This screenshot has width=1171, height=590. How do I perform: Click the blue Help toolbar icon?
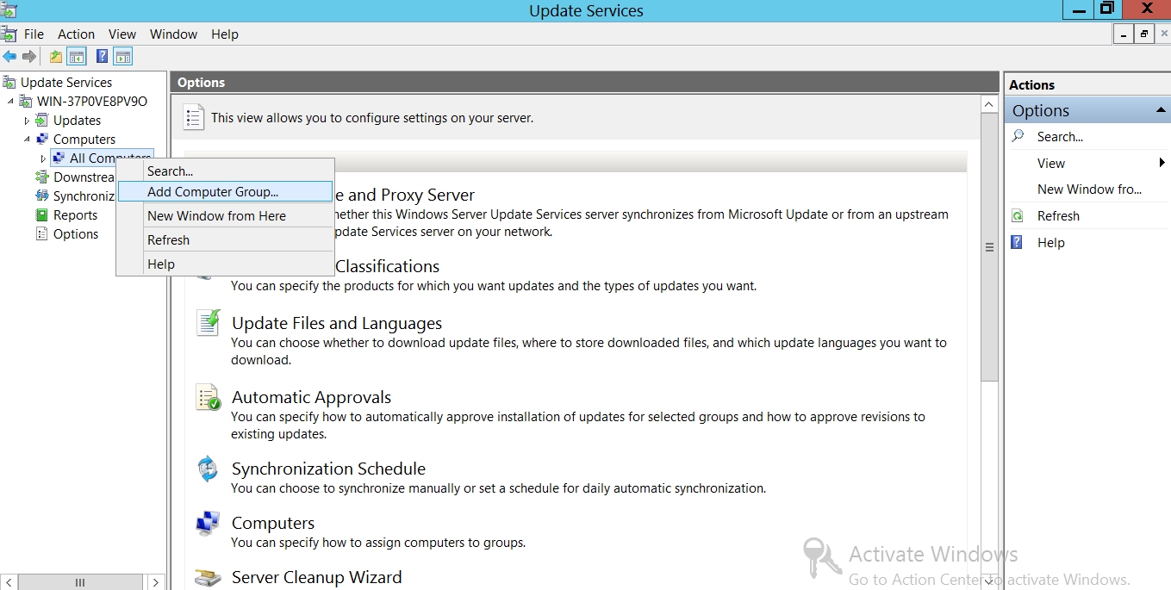pyautogui.click(x=102, y=57)
